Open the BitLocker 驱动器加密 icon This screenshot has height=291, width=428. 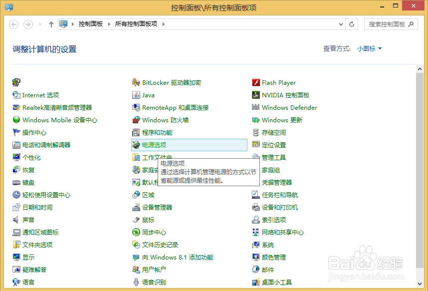(136, 82)
